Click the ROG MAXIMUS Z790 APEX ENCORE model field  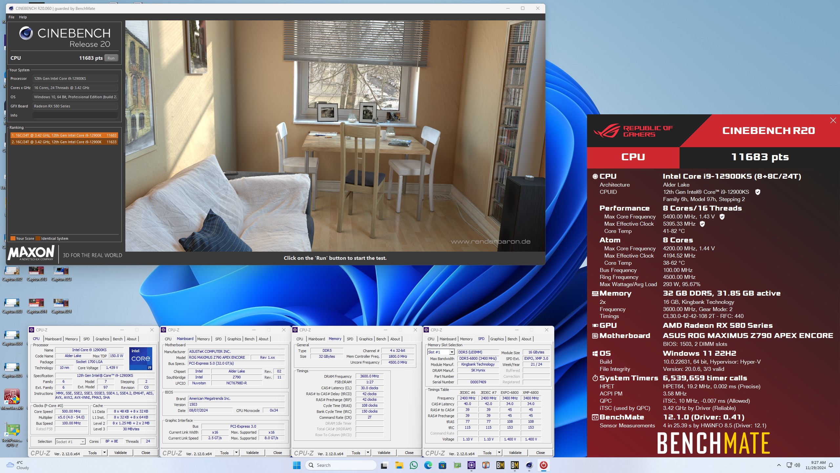tap(219, 357)
